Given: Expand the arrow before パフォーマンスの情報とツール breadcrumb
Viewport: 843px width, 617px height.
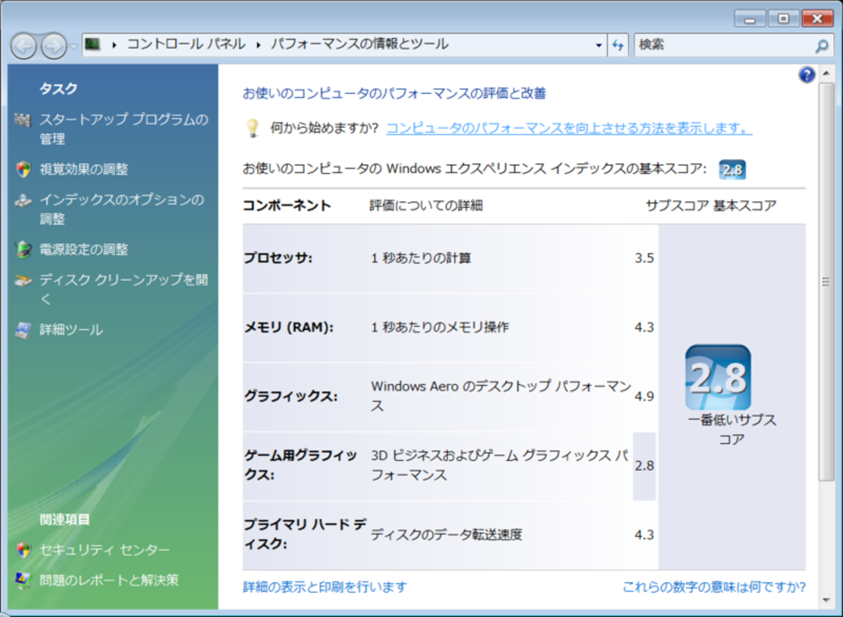Looking at the screenshot, I should 258,45.
